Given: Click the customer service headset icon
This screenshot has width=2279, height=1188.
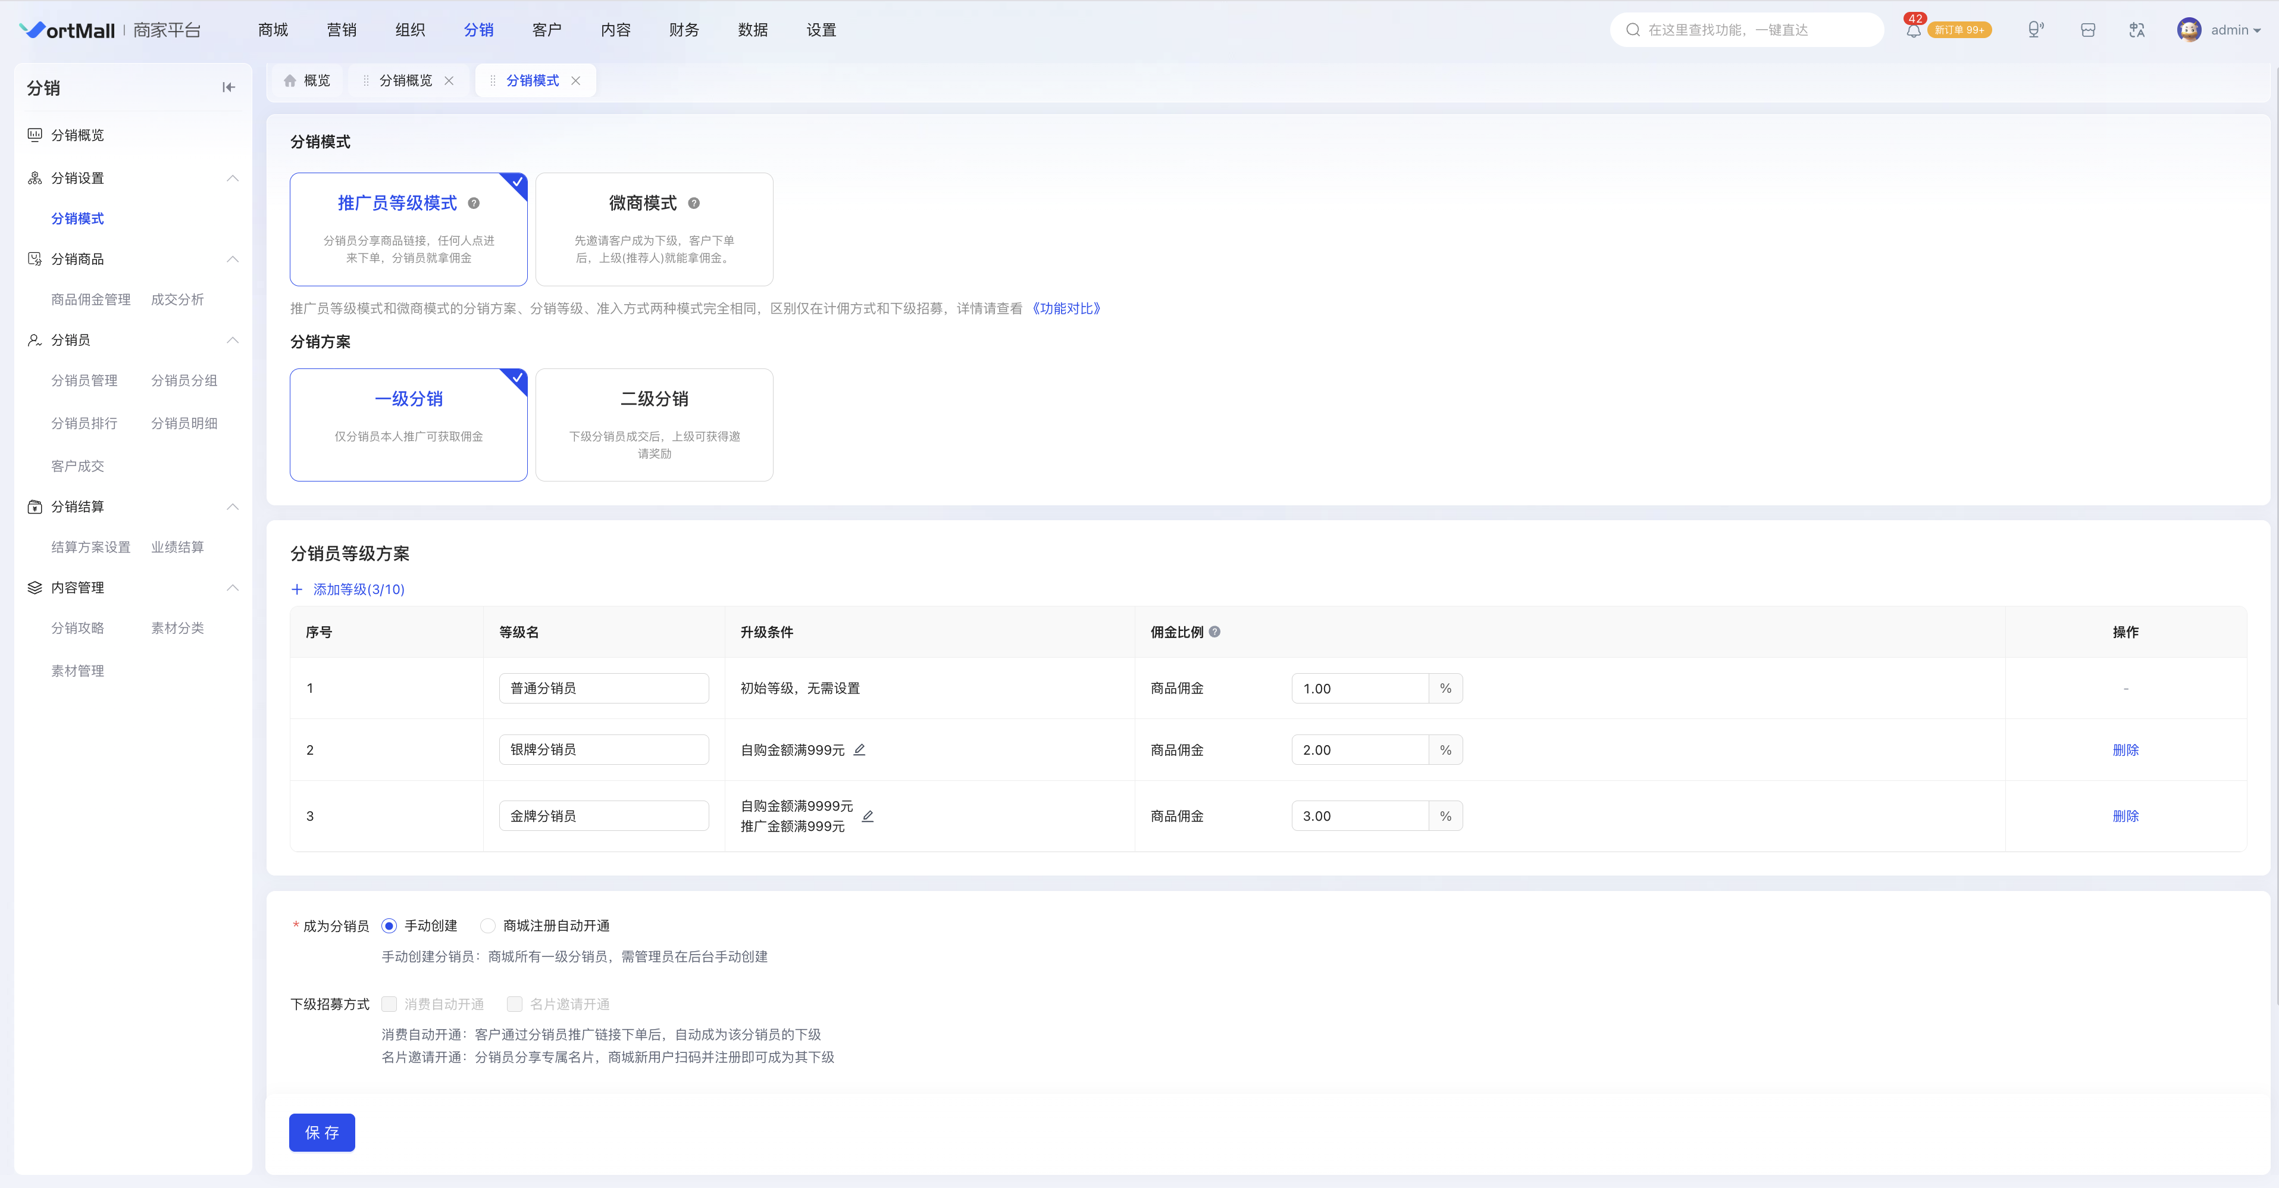Looking at the screenshot, I should (2036, 30).
